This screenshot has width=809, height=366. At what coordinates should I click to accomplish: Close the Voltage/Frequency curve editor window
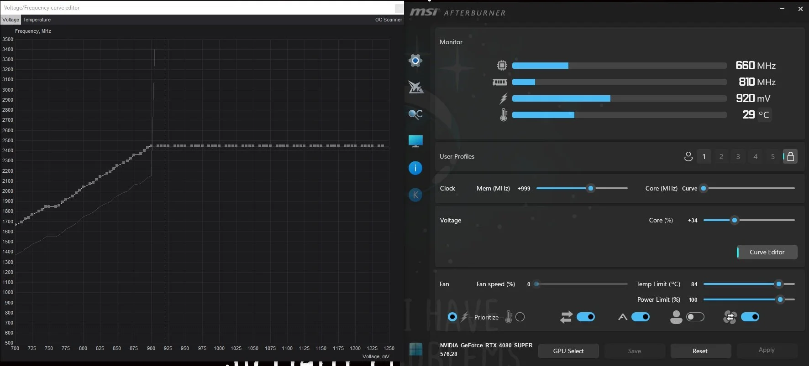pyautogui.click(x=399, y=8)
